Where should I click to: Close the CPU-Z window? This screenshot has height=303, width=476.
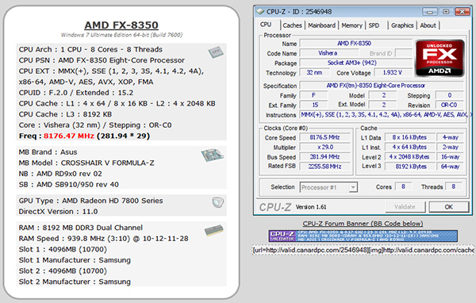tap(463, 12)
